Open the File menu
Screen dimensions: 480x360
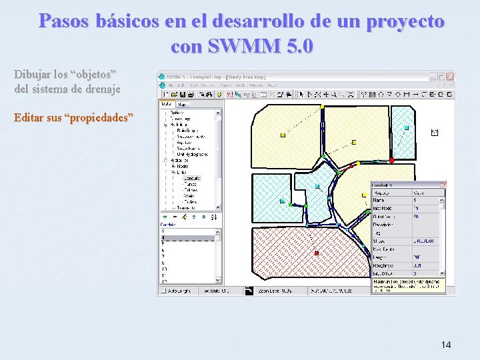(171, 85)
